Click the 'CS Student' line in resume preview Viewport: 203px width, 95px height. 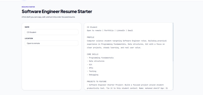(92, 27)
